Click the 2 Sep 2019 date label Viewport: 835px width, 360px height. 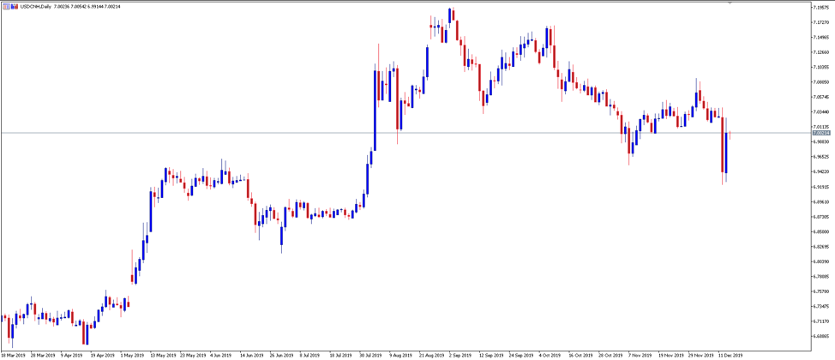(x=460, y=355)
